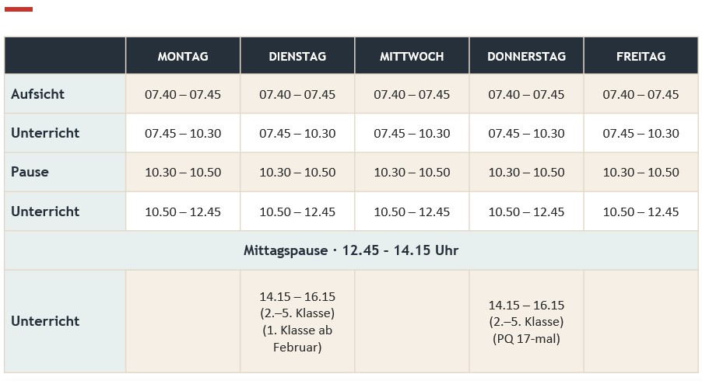Click the MONTAG column header
This screenshot has height=381, width=702.
coord(183,56)
